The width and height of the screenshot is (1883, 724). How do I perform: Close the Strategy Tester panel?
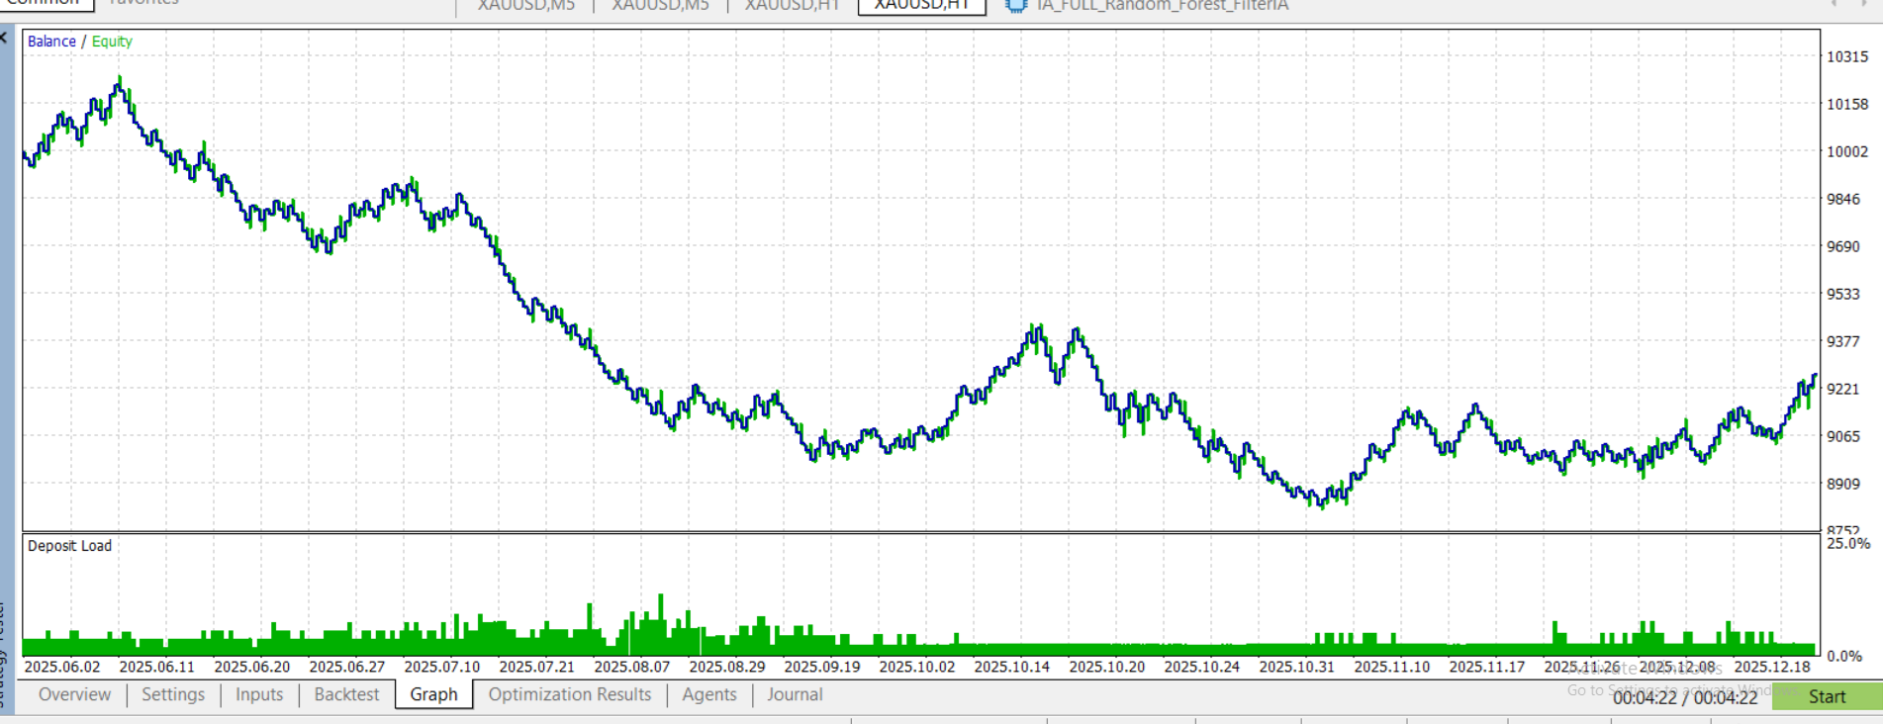(x=4, y=39)
